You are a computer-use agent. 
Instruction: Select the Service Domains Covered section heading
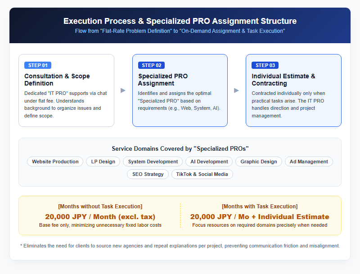[x=180, y=149]
